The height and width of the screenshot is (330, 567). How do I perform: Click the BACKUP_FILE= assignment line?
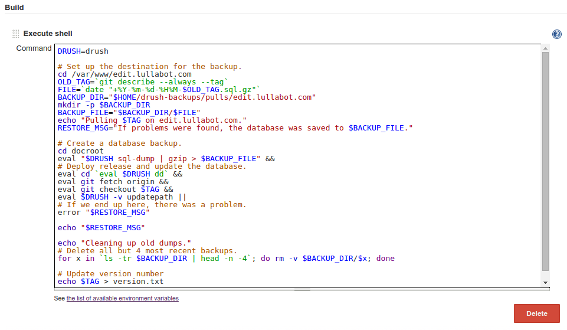[129, 113]
